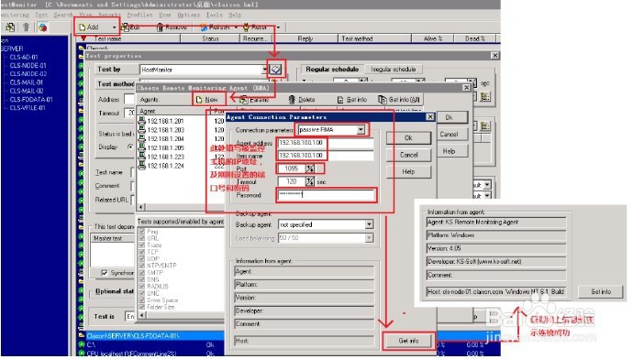Screen dimensions: 633x359
Task: Click Params in the RMA agents toolbar
Action: point(254,100)
